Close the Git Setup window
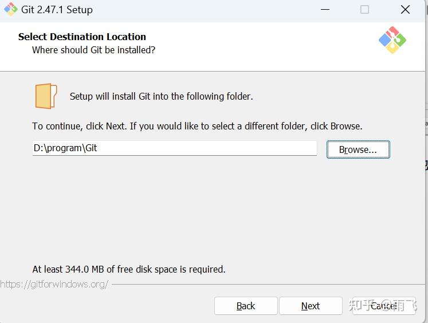The image size is (428, 323). pyautogui.click(x=405, y=10)
